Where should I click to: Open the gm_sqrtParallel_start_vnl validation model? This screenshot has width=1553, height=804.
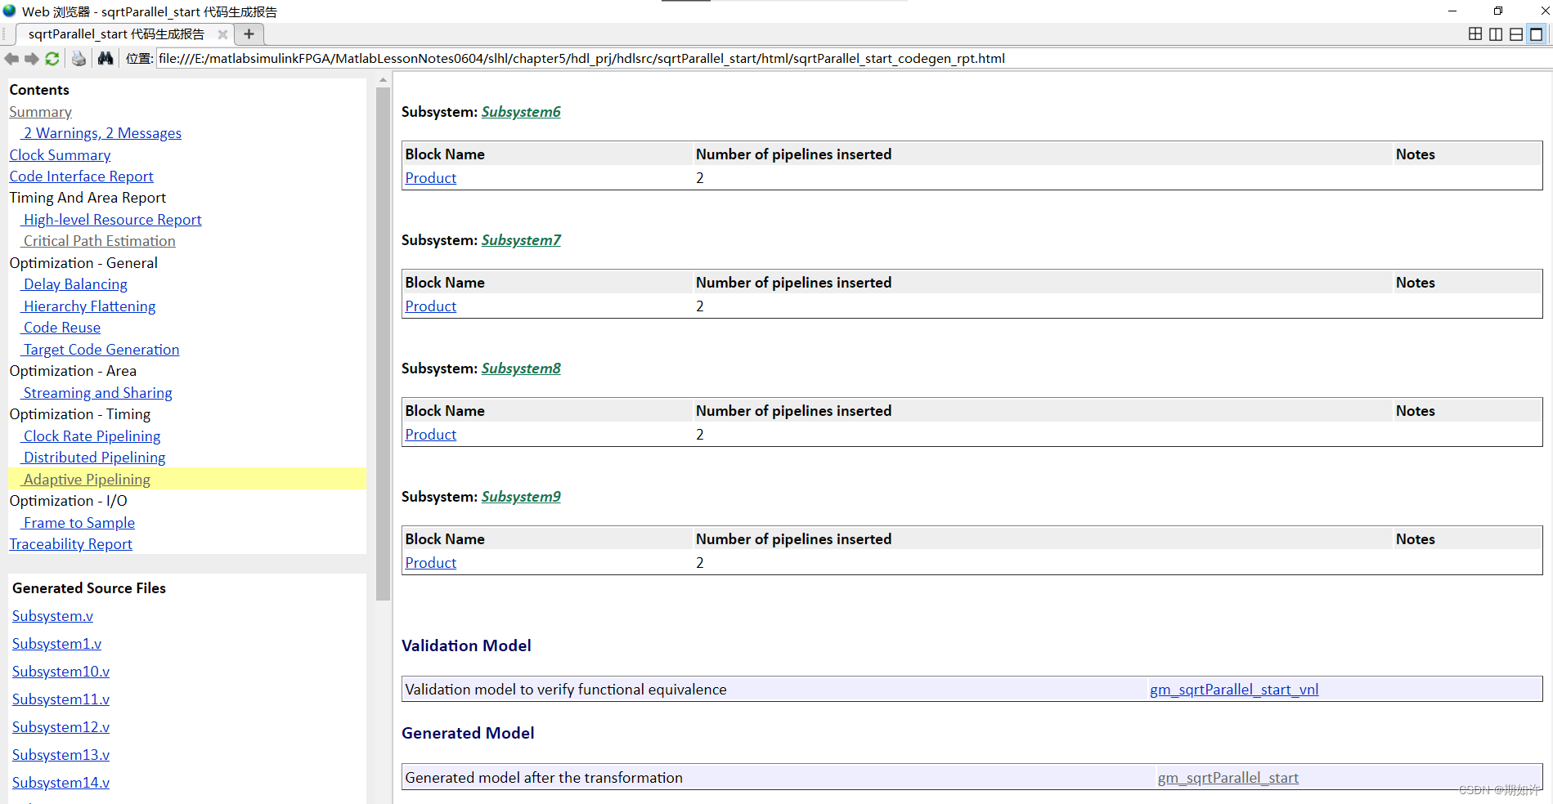pyautogui.click(x=1233, y=689)
